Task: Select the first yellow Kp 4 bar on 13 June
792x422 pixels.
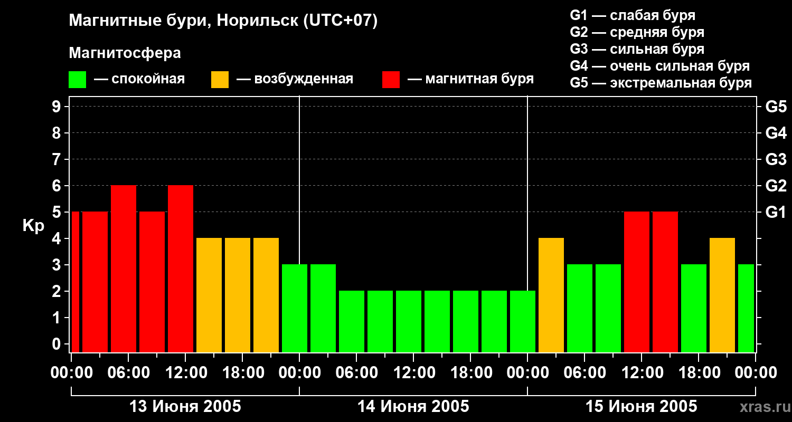Action: point(209,295)
